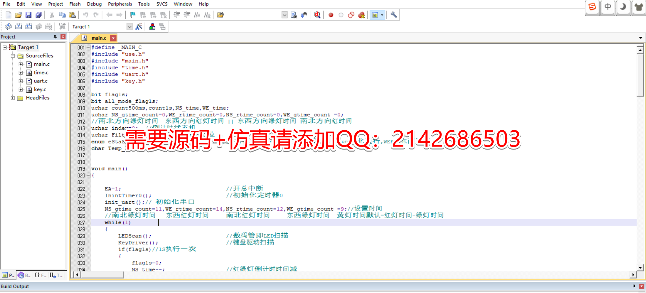
Task: Copy selection using the Copy icon
Action: click(62, 15)
